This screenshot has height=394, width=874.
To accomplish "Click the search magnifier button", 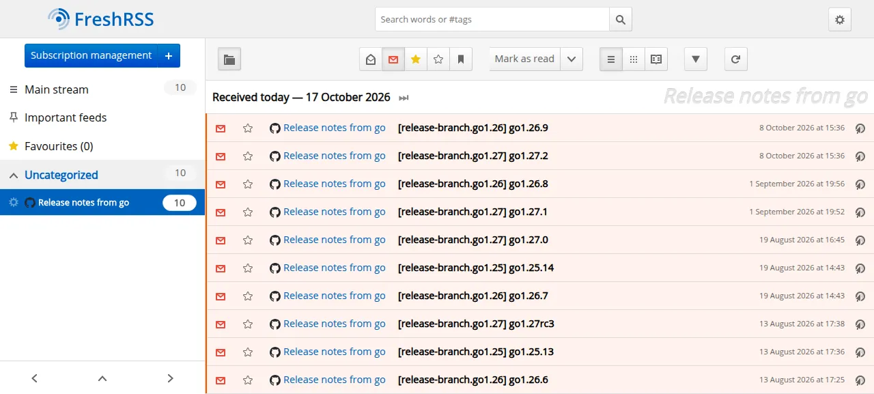I will (x=621, y=19).
